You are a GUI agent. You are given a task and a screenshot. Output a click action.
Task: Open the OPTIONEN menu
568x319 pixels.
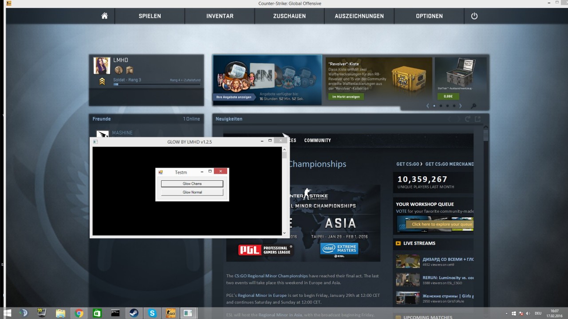(x=429, y=16)
